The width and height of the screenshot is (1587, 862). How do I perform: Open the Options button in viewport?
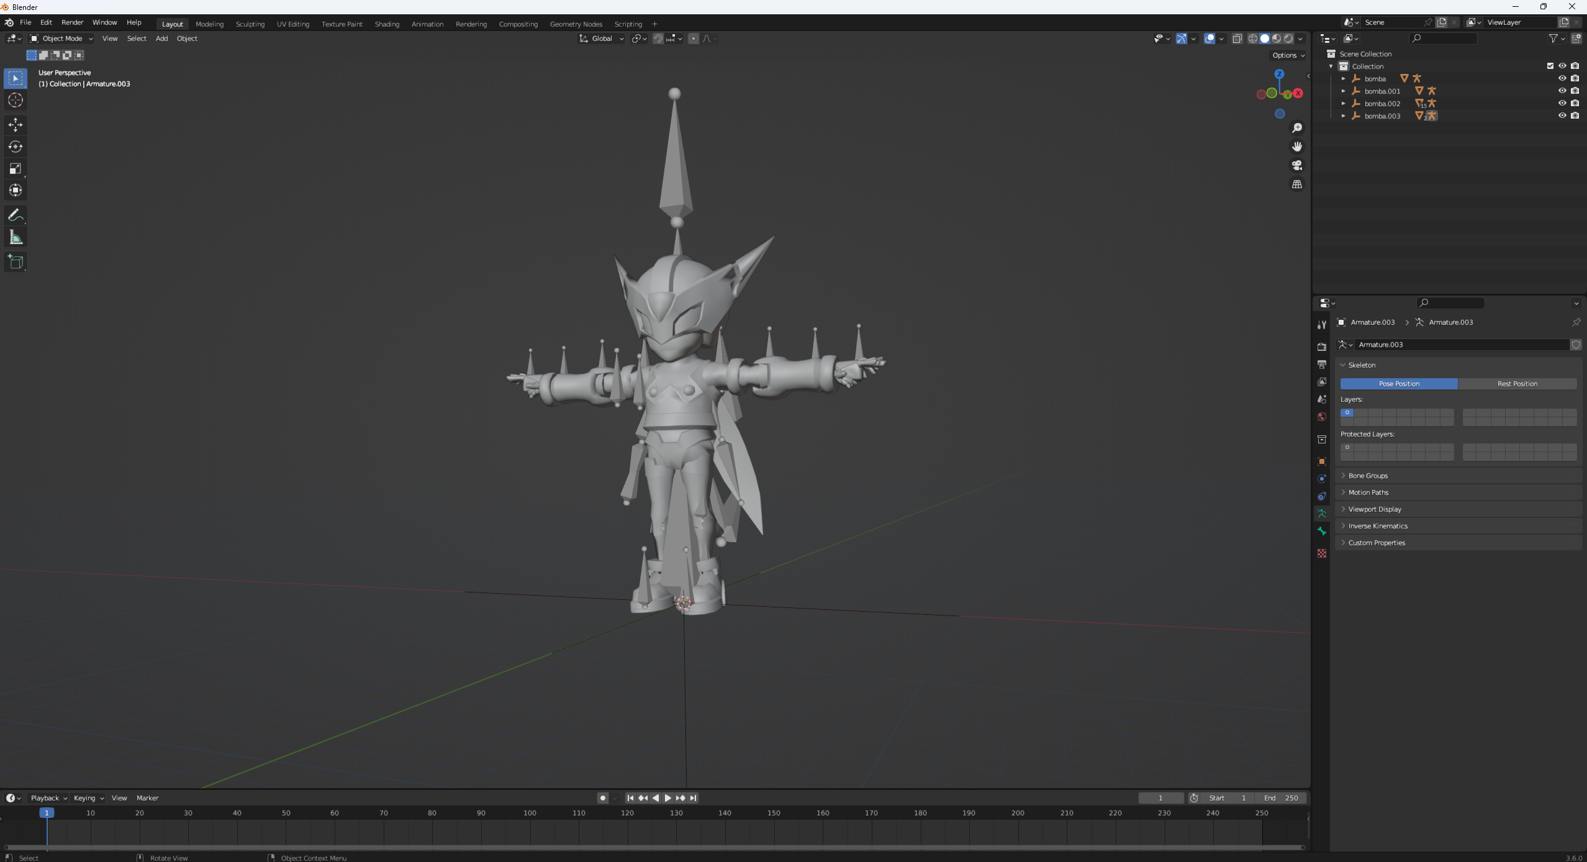coord(1288,55)
